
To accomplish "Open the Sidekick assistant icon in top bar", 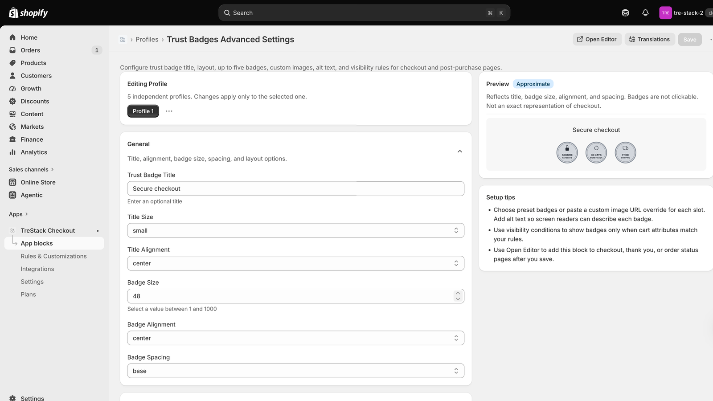I will pyautogui.click(x=625, y=13).
